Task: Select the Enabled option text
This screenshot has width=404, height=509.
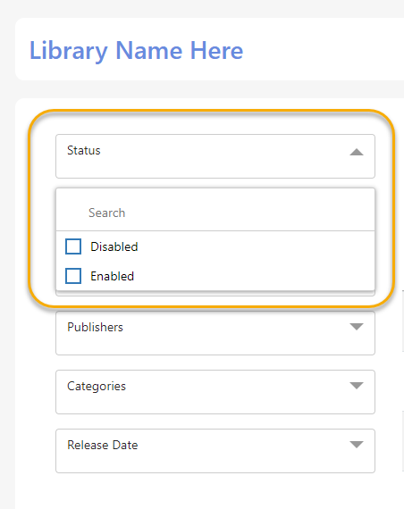Action: pyautogui.click(x=112, y=276)
